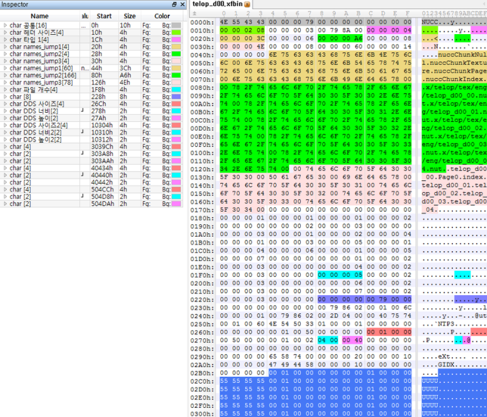Click the truncated Value column header
This screenshot has height=417, width=487.
85,16
